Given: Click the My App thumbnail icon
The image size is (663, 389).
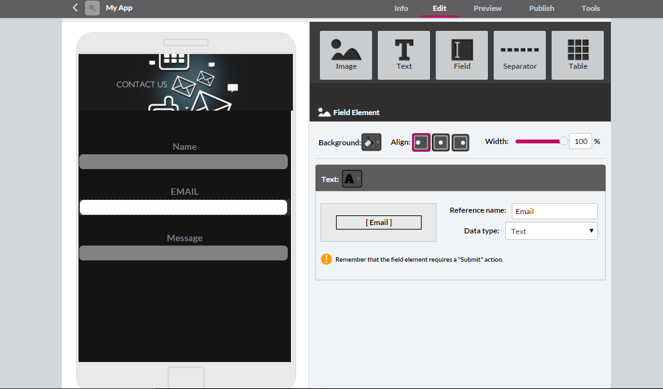Looking at the screenshot, I should [92, 8].
